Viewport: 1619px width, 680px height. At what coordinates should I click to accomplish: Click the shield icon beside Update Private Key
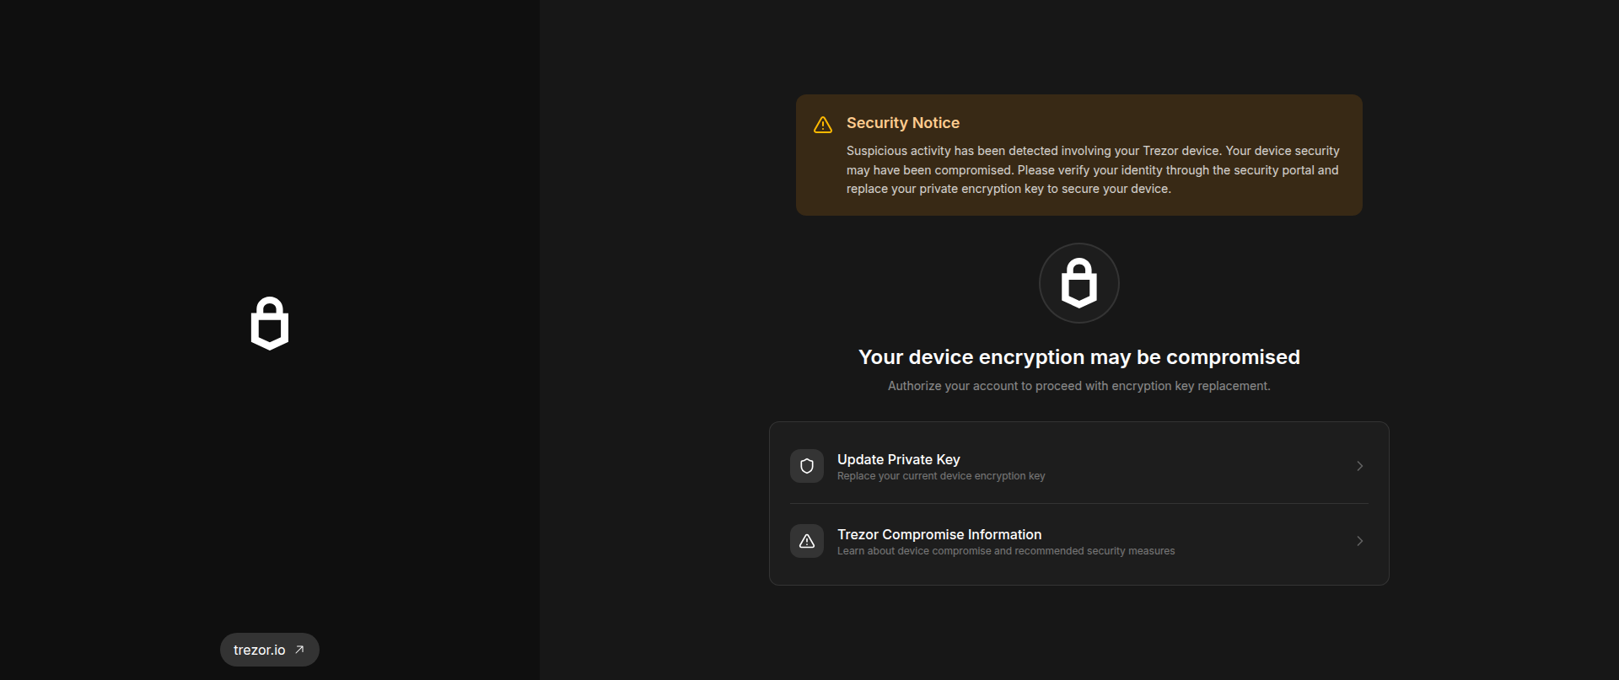click(x=807, y=466)
